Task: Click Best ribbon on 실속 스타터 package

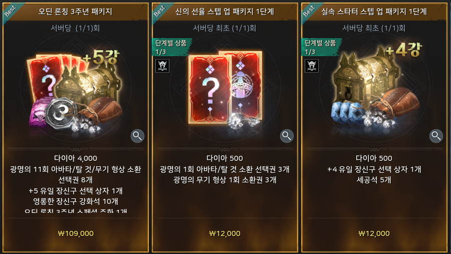Action: click(310, 11)
